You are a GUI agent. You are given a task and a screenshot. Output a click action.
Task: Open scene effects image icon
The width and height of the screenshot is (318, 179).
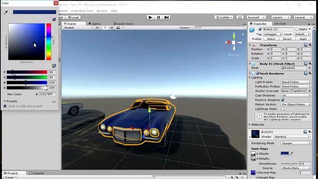pos(118,28)
